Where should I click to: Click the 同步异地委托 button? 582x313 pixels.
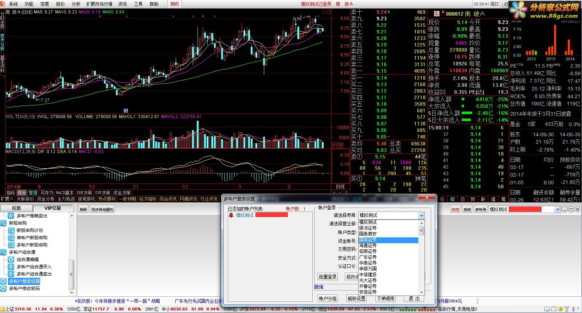102,209
